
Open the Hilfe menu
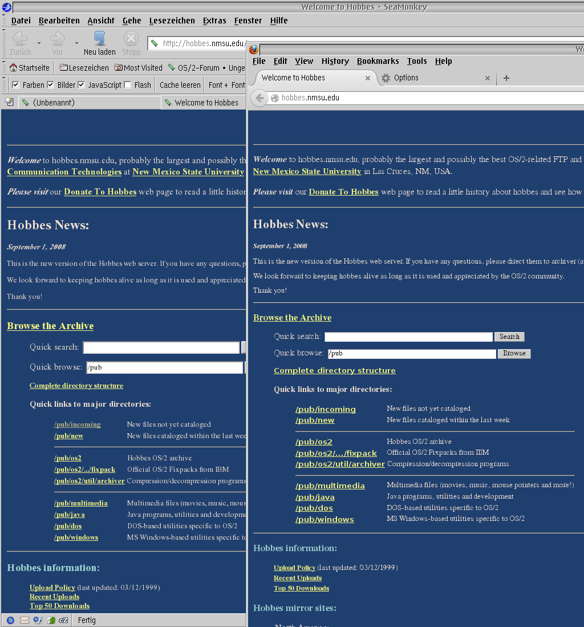tap(279, 21)
